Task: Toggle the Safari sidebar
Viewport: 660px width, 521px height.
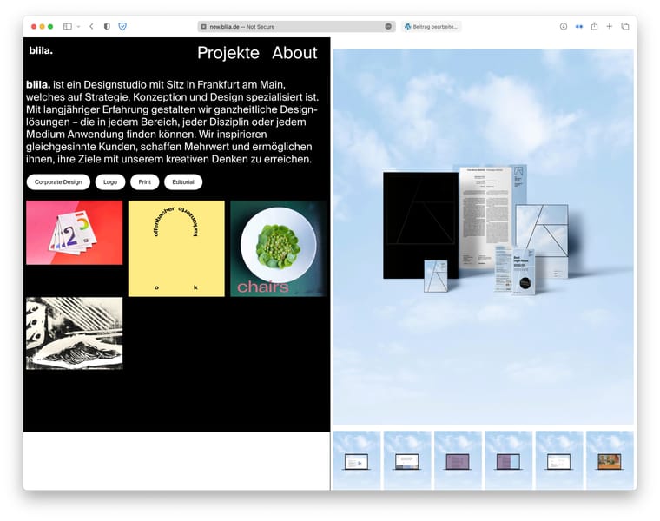Action: click(67, 27)
